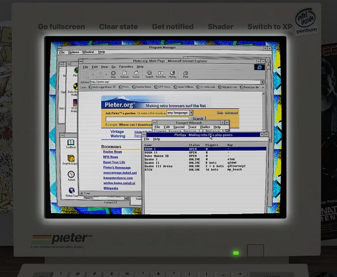The image size is (337, 277).
Task: Click the square power button on the monitor
Action: tap(256, 251)
